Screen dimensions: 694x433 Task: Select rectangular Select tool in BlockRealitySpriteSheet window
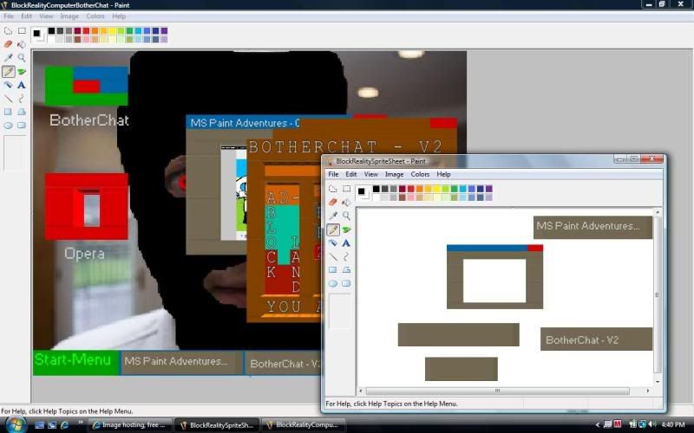[346, 189]
